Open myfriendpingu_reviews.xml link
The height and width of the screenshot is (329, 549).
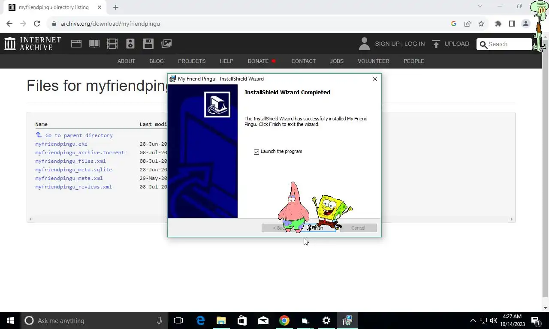[x=73, y=187]
